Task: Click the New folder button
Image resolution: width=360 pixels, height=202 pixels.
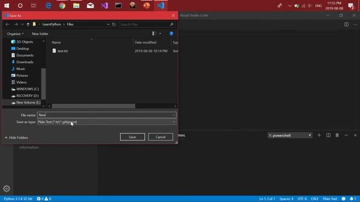Action: (x=40, y=34)
